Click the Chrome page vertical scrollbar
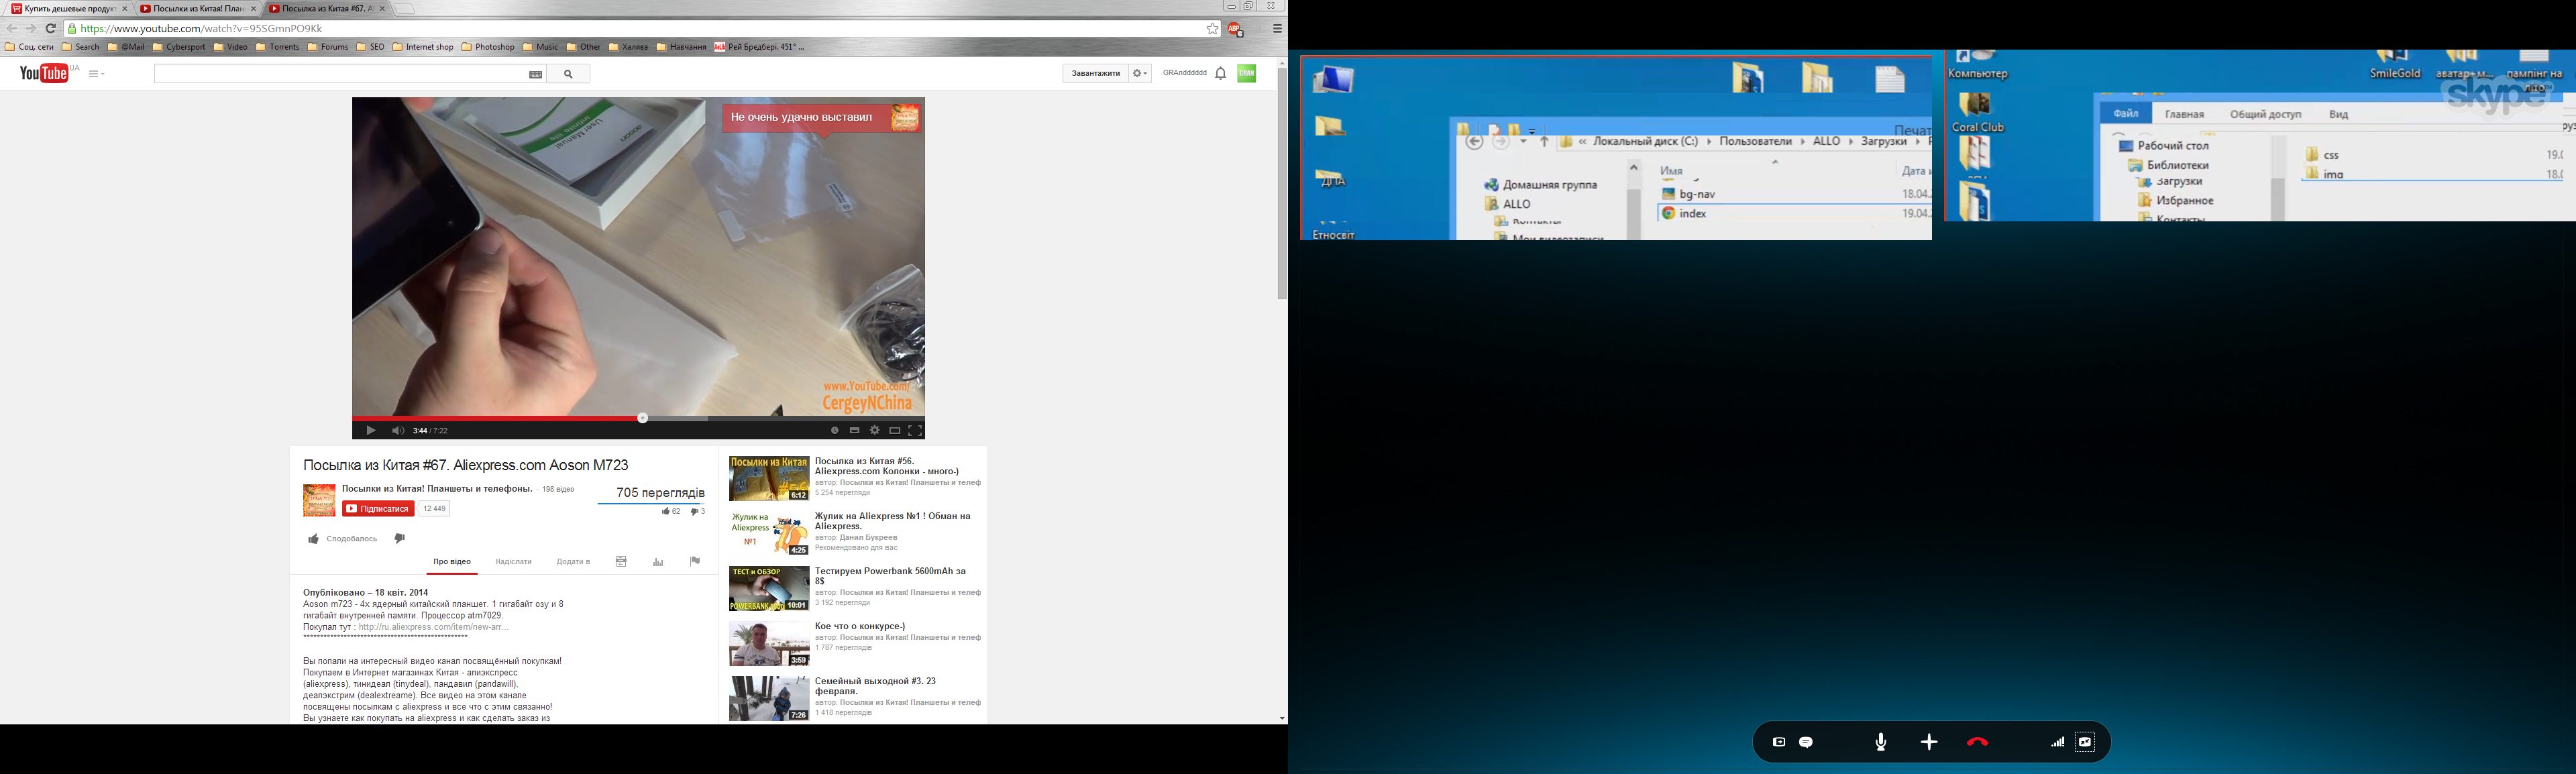 (x=1282, y=183)
